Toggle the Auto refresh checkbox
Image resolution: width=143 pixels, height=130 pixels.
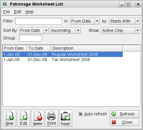tap(81, 114)
